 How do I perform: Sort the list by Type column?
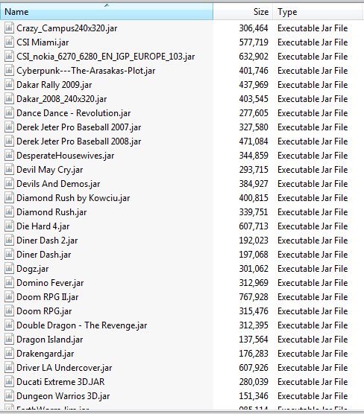(x=317, y=12)
